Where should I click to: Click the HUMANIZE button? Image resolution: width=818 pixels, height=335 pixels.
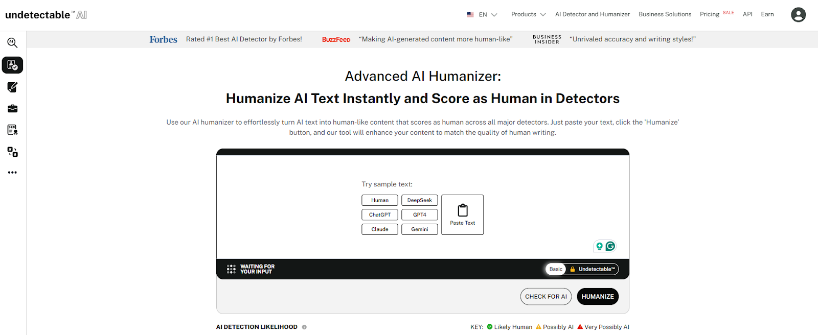click(598, 297)
